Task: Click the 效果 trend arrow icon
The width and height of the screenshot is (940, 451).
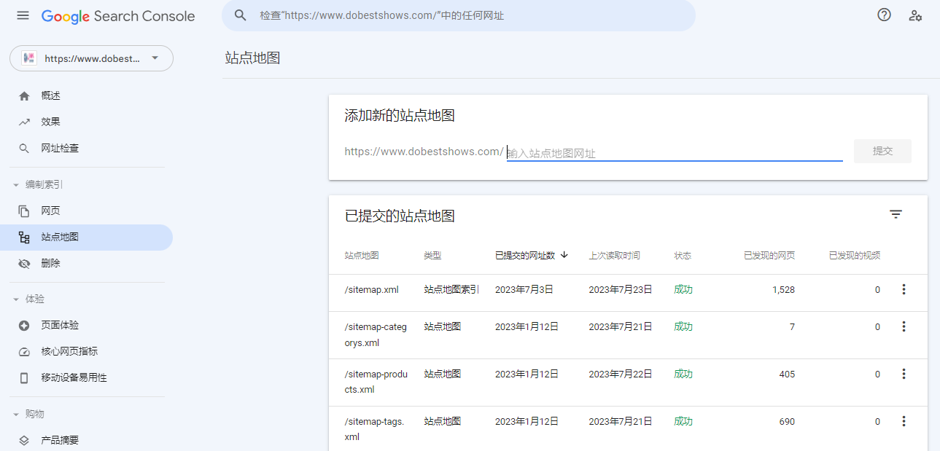Action: click(x=24, y=122)
